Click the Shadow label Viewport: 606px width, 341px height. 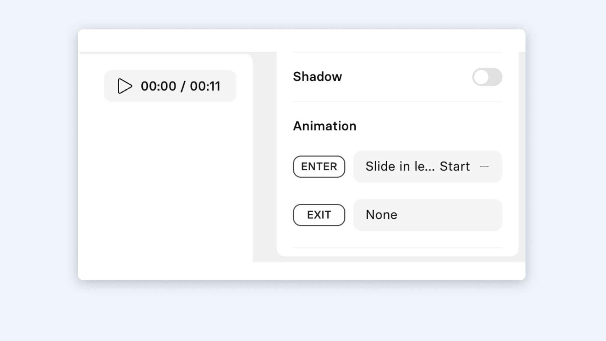point(317,77)
